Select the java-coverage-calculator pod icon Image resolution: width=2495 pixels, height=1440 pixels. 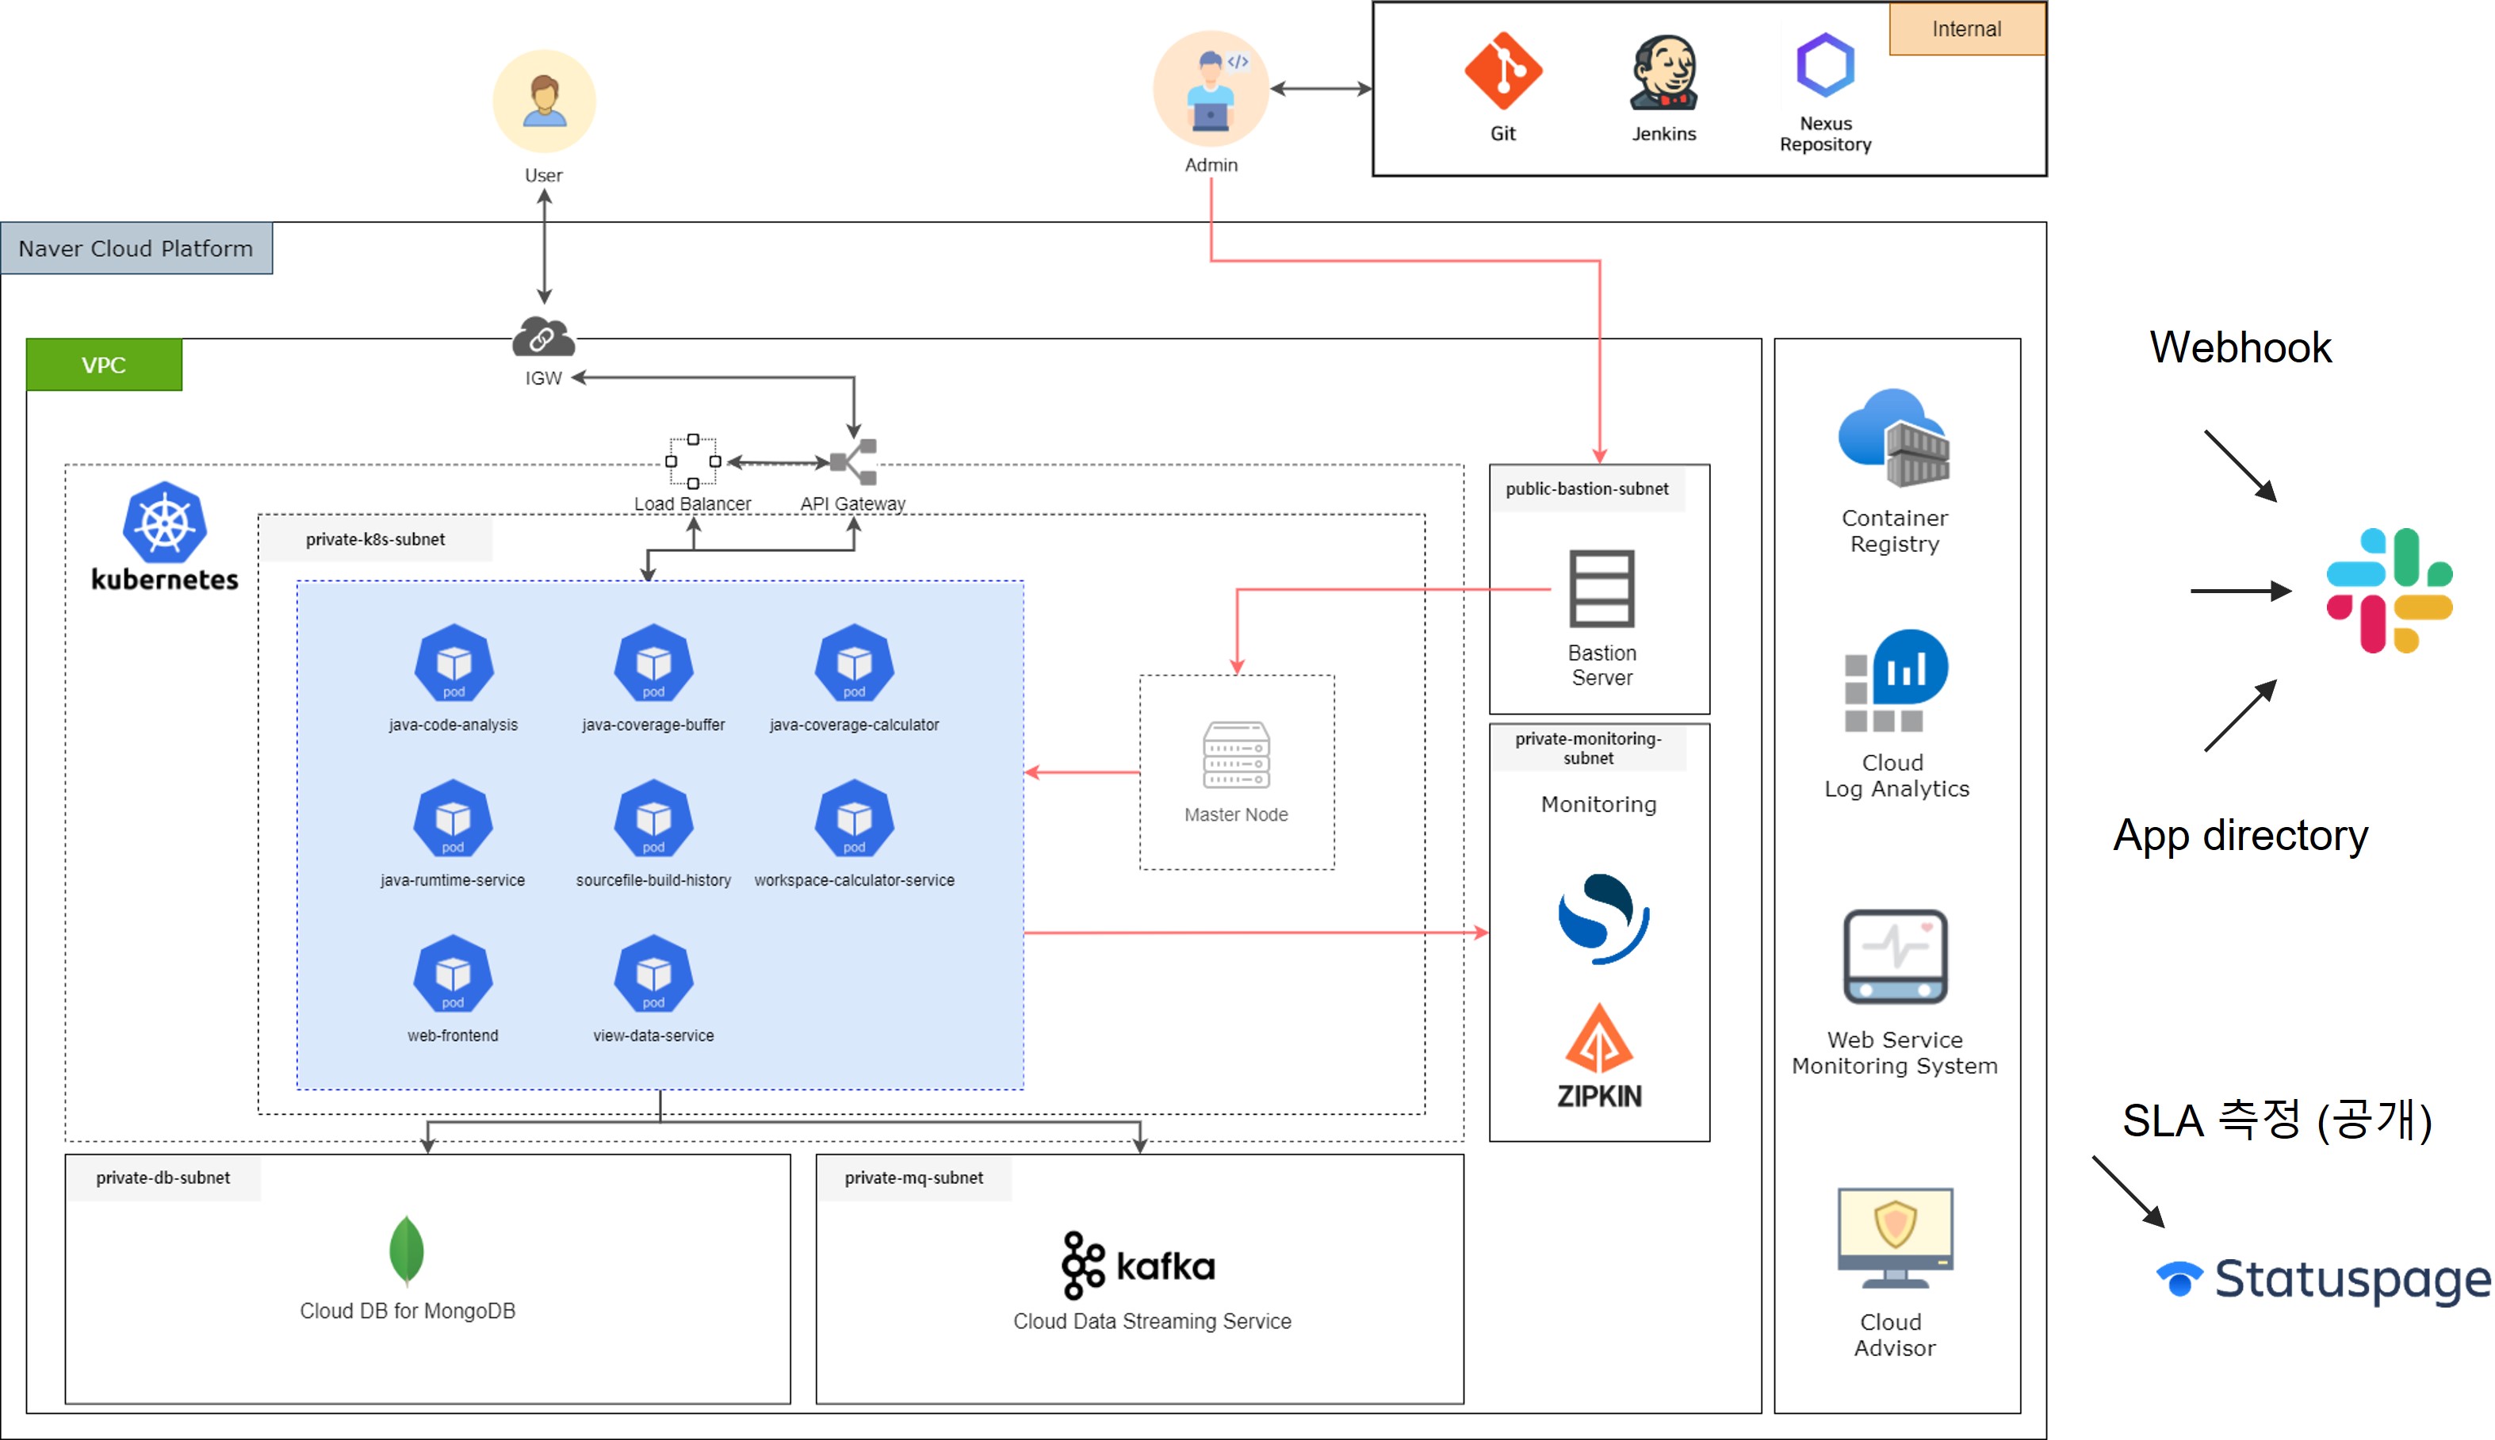[x=854, y=663]
